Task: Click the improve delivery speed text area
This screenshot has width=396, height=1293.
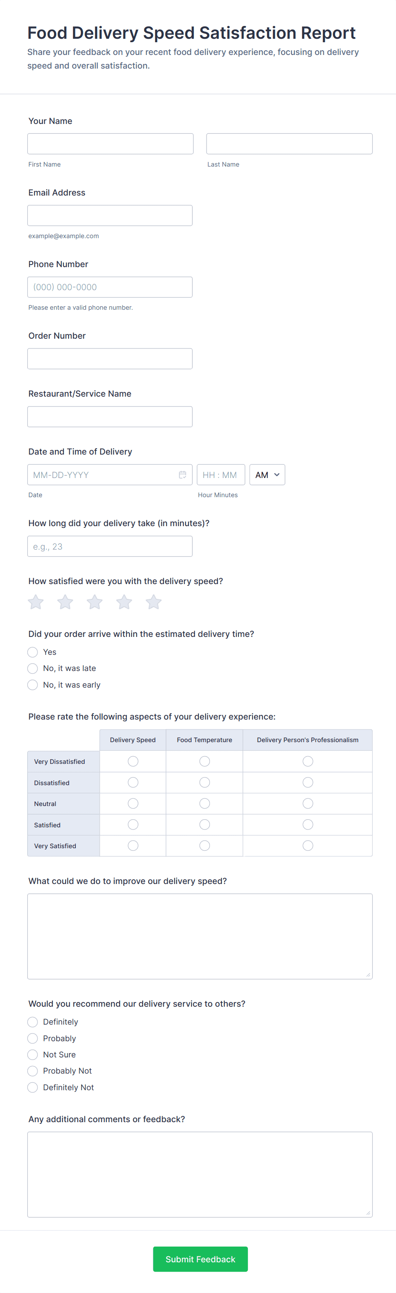Action: 200,936
